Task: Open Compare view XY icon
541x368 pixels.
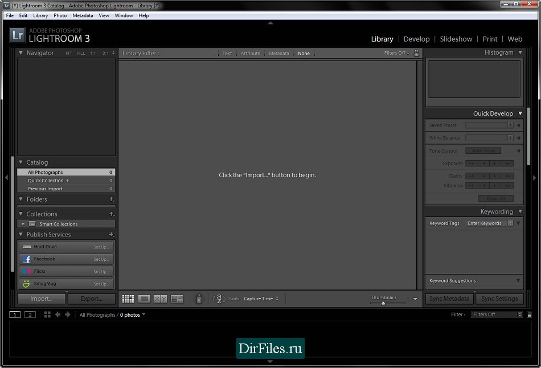Action: pyautogui.click(x=161, y=299)
